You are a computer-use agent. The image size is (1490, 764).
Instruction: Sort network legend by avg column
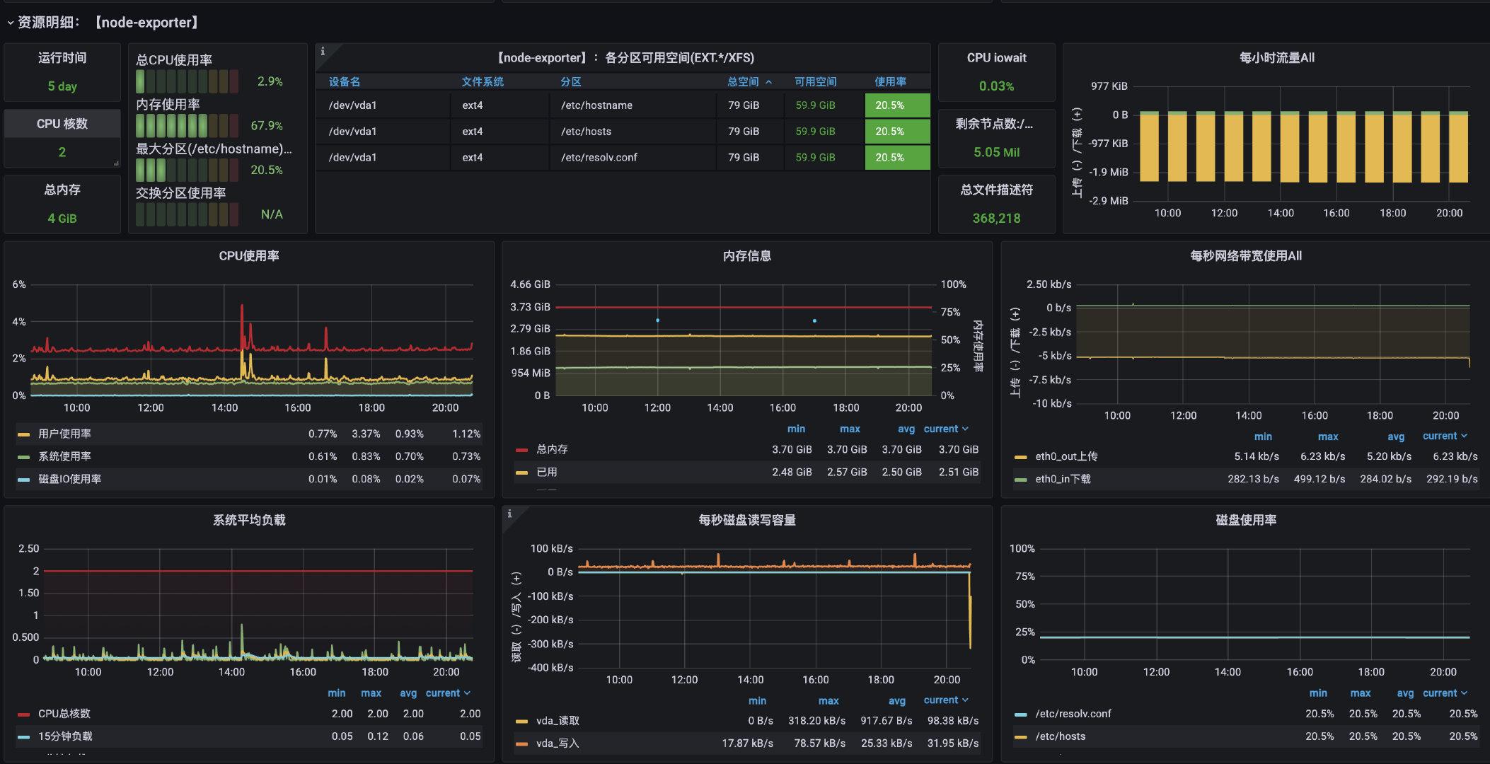click(1395, 436)
